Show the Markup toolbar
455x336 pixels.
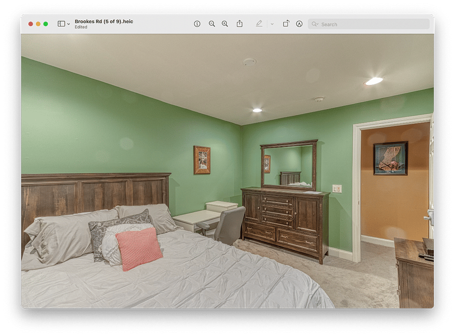(299, 24)
